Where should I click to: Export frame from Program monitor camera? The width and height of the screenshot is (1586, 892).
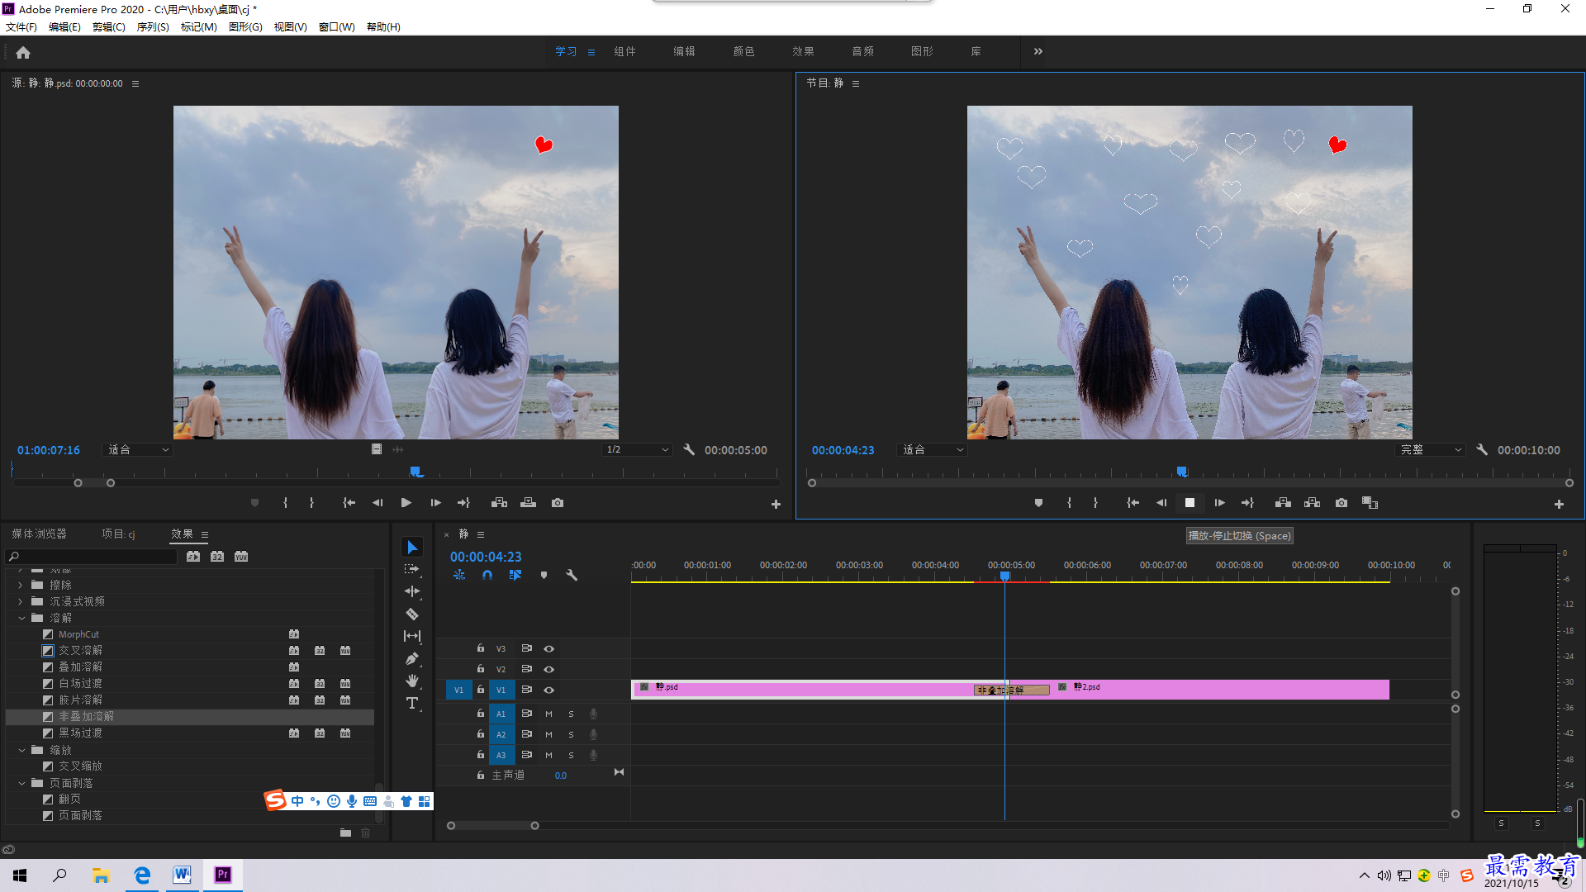click(1341, 503)
